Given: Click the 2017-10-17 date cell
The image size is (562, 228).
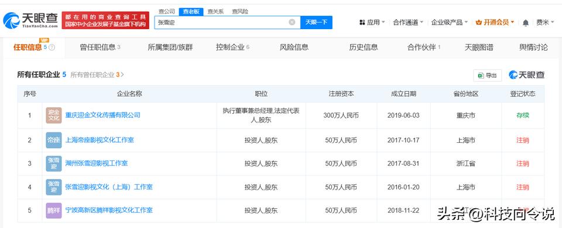Looking at the screenshot, I should point(403,140).
